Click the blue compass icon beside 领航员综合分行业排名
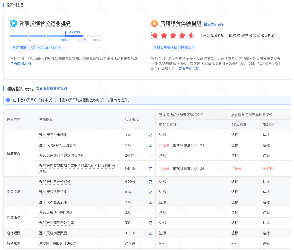 (13, 23)
